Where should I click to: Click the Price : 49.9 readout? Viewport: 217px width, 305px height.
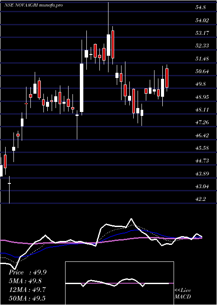click(27, 272)
